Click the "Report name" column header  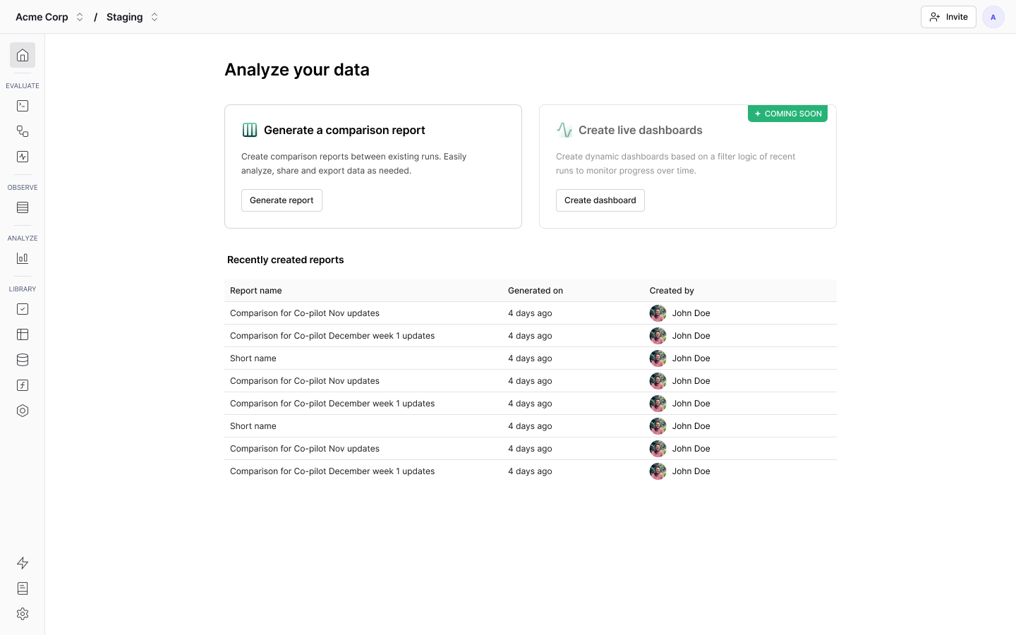coord(255,291)
